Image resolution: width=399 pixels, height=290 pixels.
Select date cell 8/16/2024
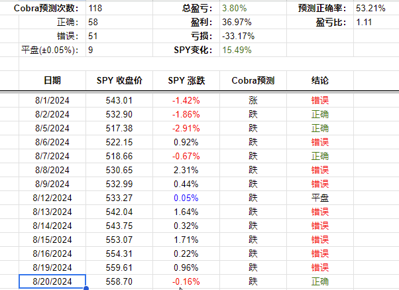tap(52, 254)
